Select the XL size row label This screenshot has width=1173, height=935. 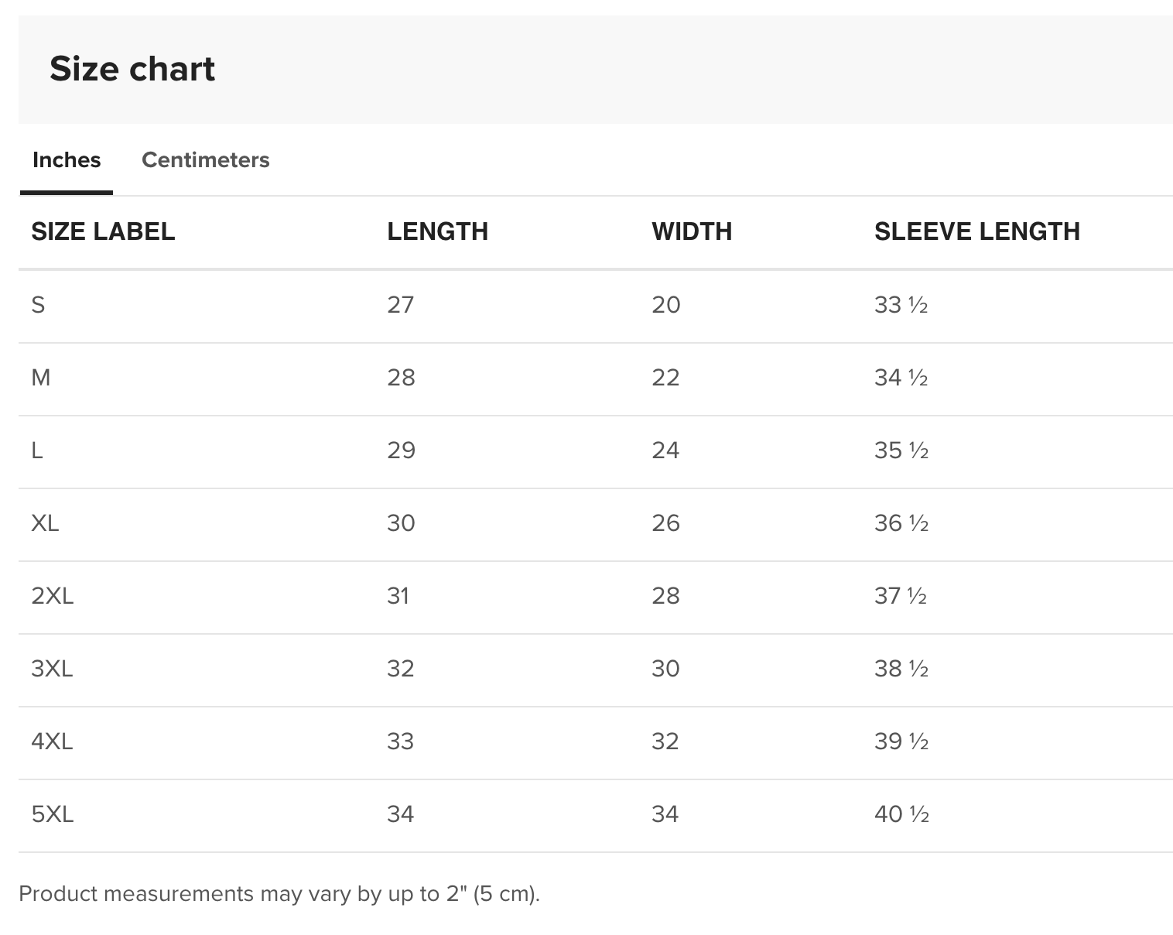[x=45, y=523]
